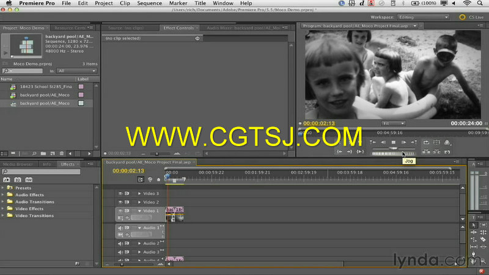Click the Wi-Fi icon in menu bar

(466, 3)
